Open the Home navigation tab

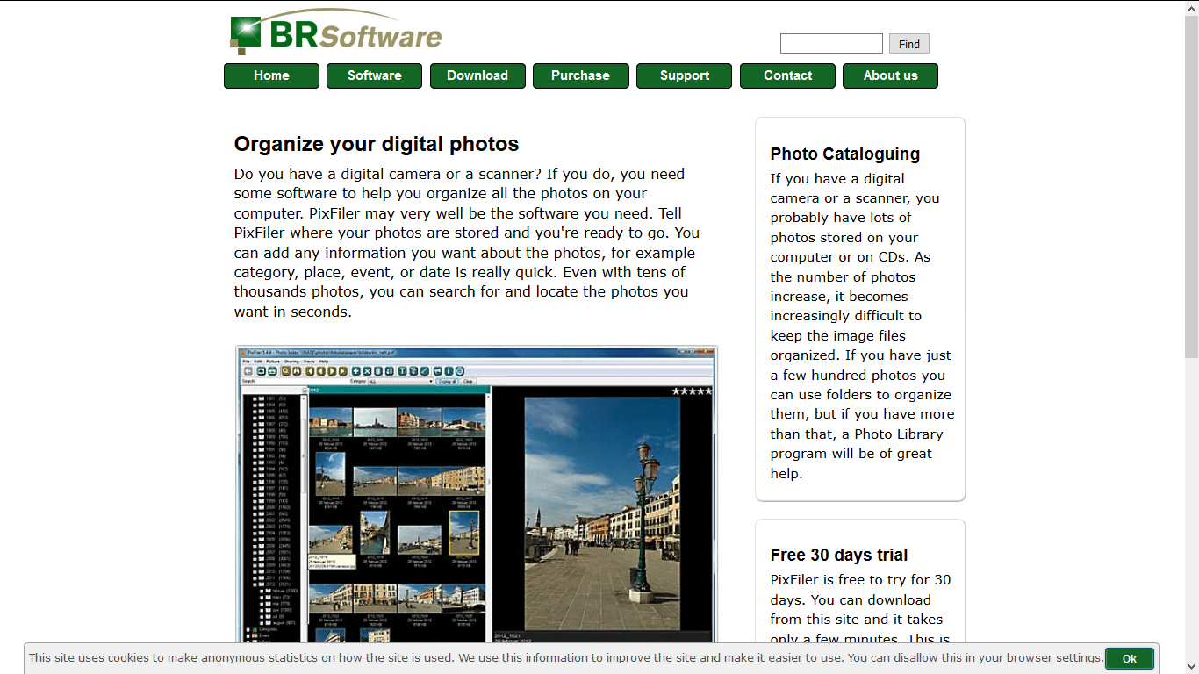coord(271,75)
